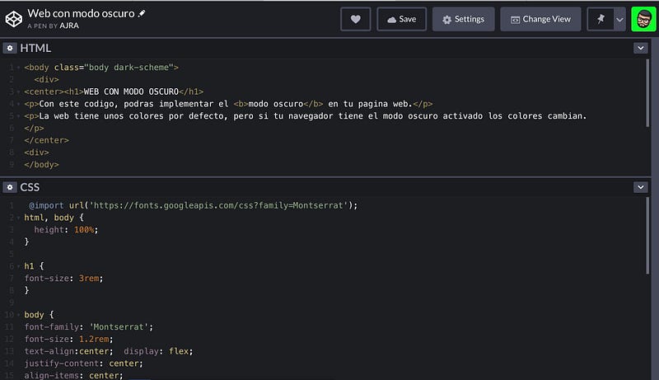
Task: Click the CSS panel vertical scrollbar
Action: tap(647, 239)
